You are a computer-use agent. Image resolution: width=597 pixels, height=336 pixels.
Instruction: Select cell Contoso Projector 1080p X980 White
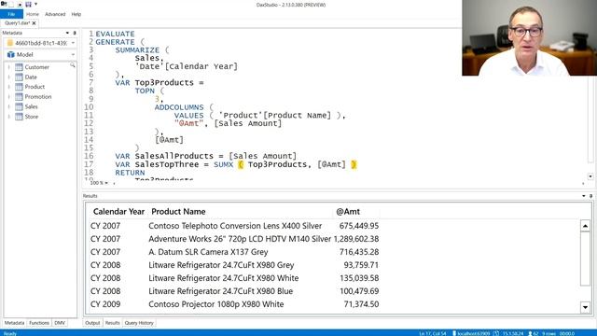click(x=215, y=304)
